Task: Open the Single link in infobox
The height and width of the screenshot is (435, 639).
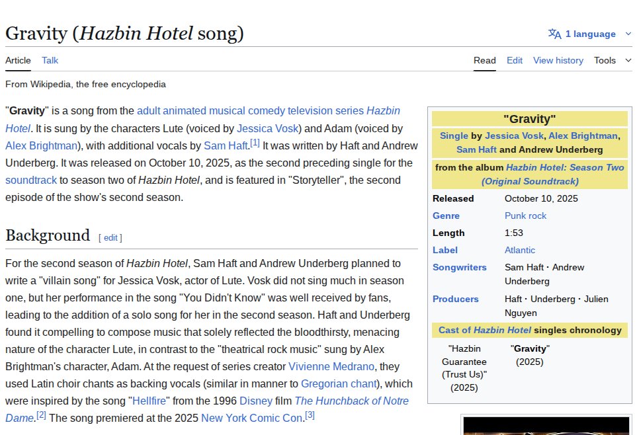Action: (454, 136)
